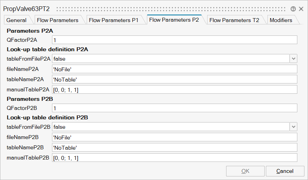Click the help question mark icon
The image size is (308, 180).
coord(293,9)
